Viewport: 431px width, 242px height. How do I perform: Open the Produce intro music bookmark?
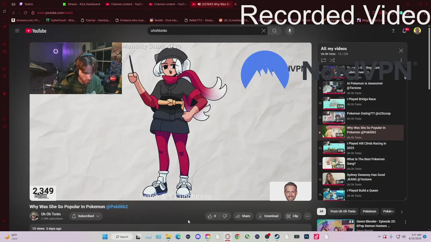[131, 20]
